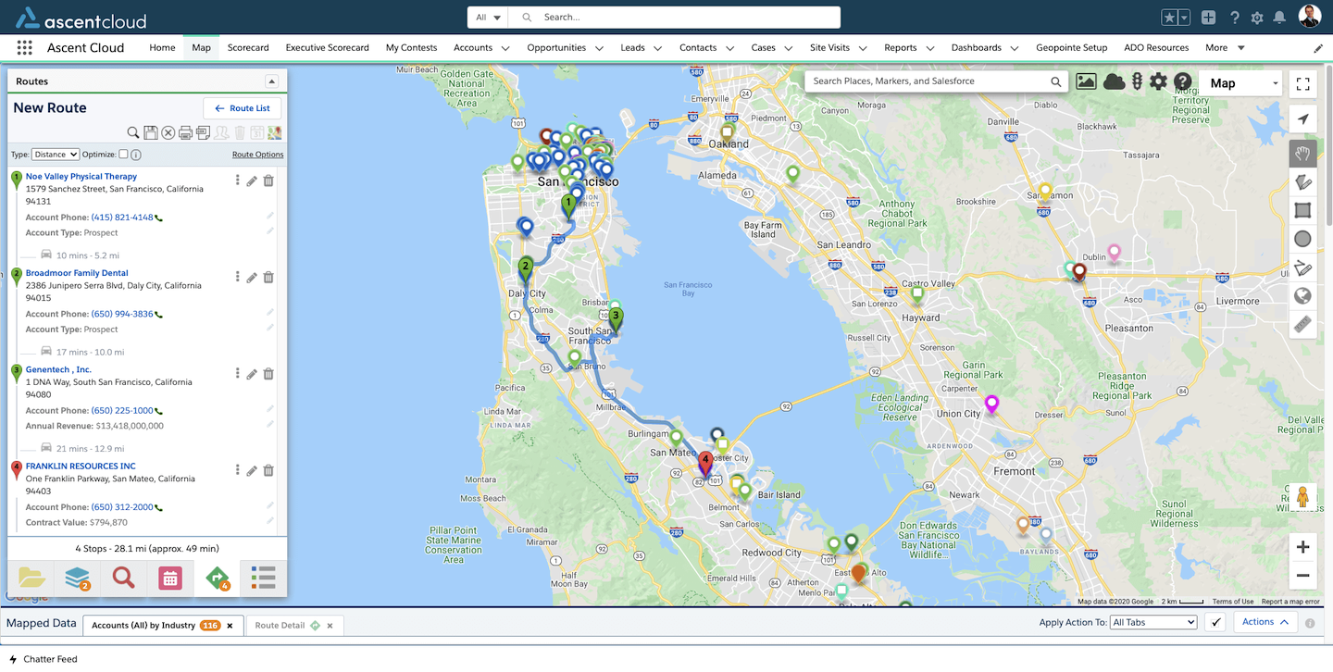The image size is (1333, 672).
Task: Edit the FRANKLIN RESOURCES INC stop
Action: coord(252,471)
